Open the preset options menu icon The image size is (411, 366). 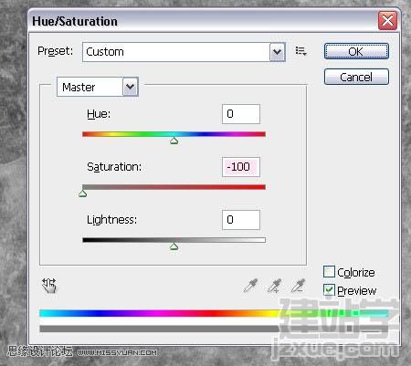pyautogui.click(x=300, y=51)
